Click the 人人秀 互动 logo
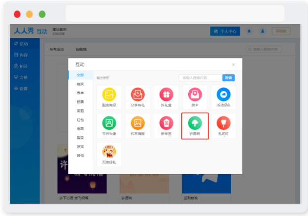 [x=31, y=31]
